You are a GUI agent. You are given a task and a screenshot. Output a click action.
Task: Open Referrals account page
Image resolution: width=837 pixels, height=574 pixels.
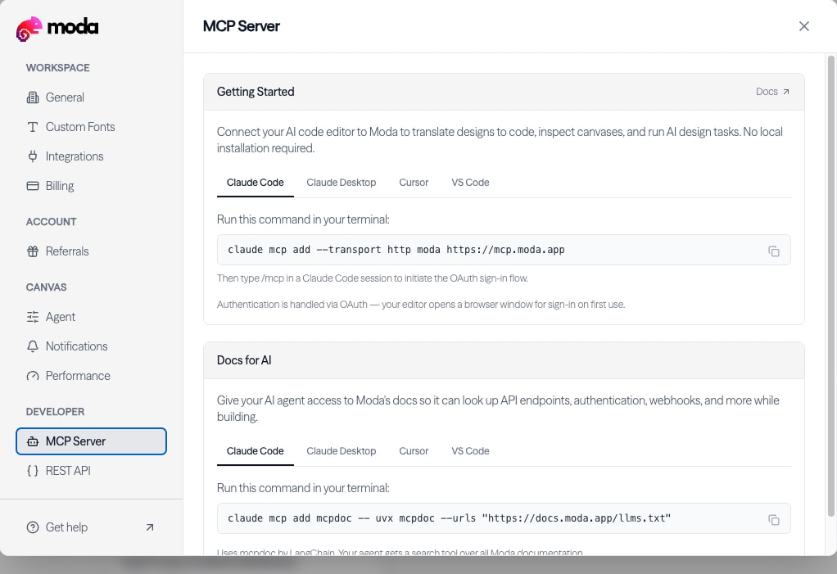coord(91,251)
